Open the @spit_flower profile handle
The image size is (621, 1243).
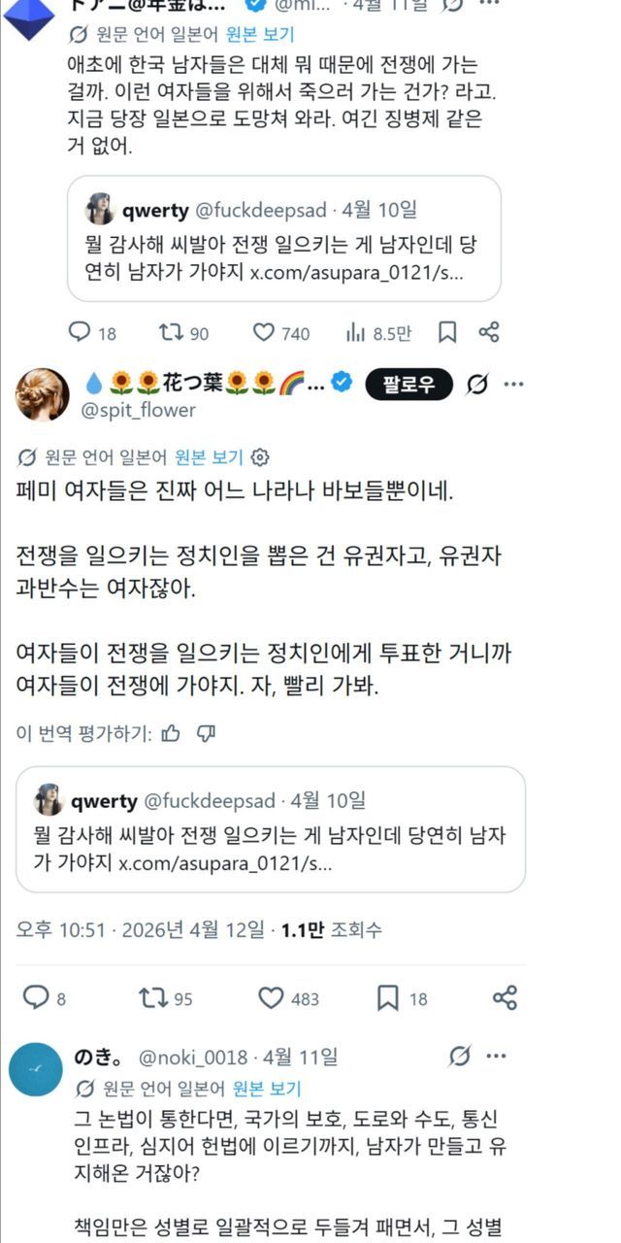tap(140, 410)
